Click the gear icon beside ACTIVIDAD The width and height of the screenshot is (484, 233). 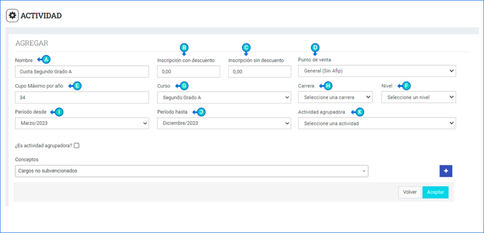(x=12, y=16)
